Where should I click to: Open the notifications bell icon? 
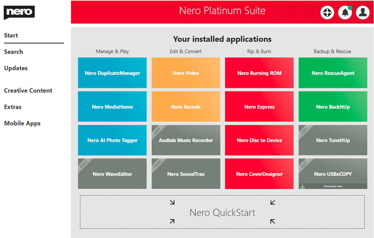345,12
